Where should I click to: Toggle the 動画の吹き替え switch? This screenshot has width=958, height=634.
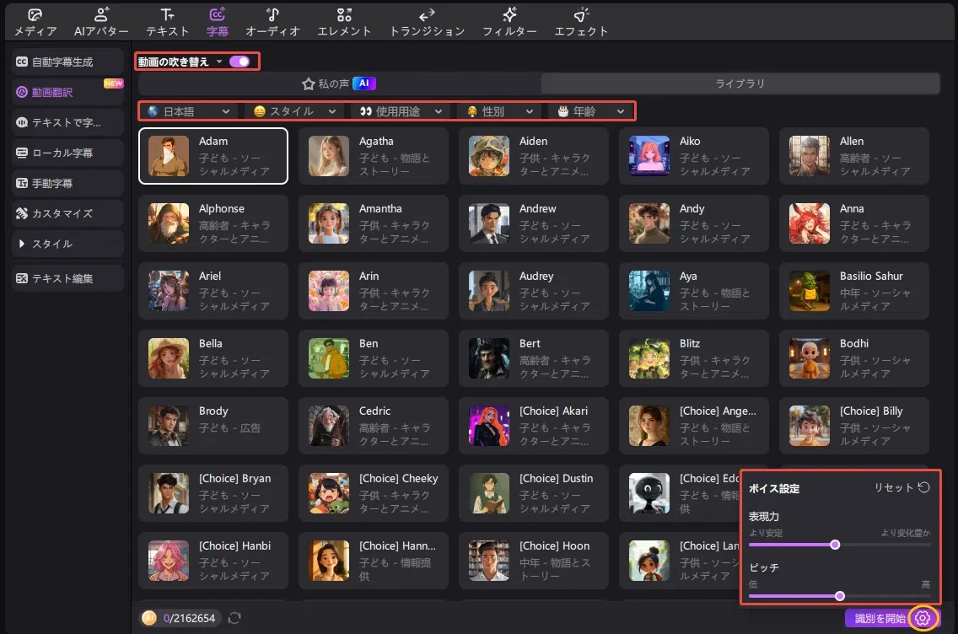tap(239, 62)
